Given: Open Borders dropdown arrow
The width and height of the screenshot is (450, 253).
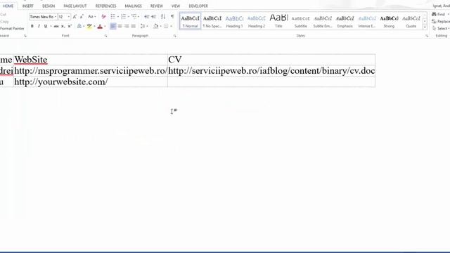Looking at the screenshot, I should pyautogui.click(x=171, y=27).
